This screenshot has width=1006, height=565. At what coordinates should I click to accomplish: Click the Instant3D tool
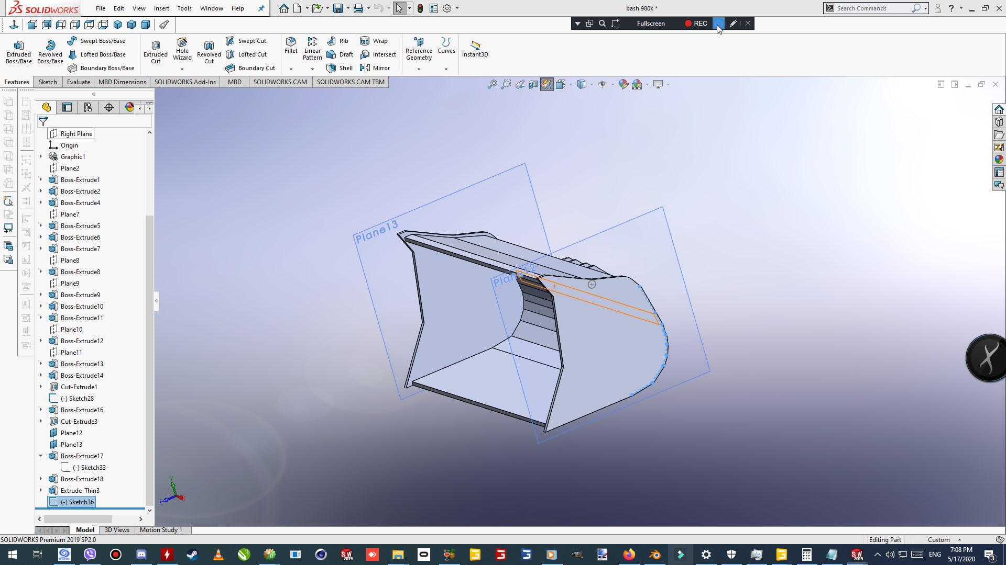(475, 49)
